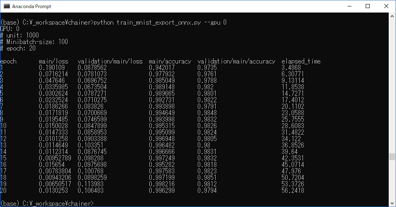Image resolution: width=396 pixels, height=207 pixels.
Task: Click elapsed time value 3.4868
Action: 291,68
